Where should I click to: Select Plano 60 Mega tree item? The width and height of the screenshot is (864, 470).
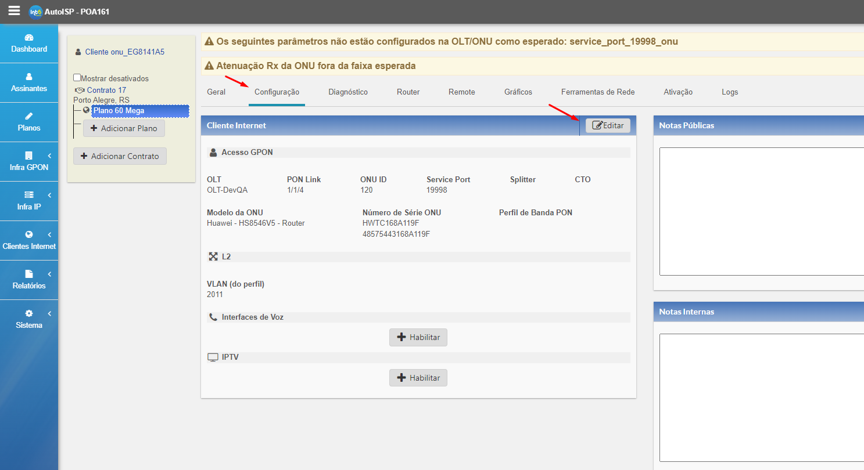pyautogui.click(x=119, y=110)
